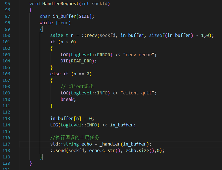Click 'echo.size()' on line 118
The width and height of the screenshot is (222, 170).
140,151
